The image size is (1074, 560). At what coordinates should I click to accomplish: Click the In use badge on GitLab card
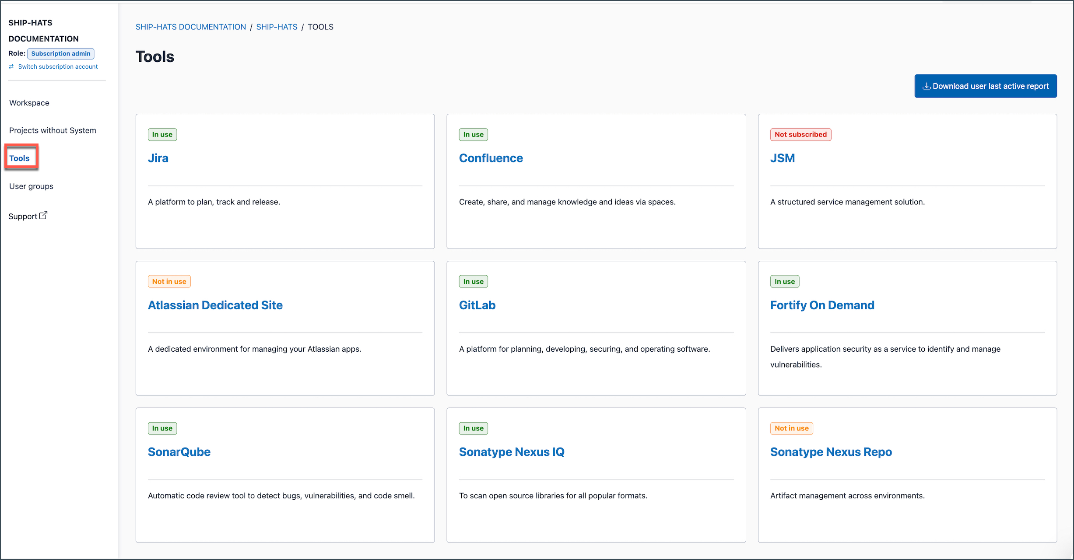pyautogui.click(x=474, y=281)
